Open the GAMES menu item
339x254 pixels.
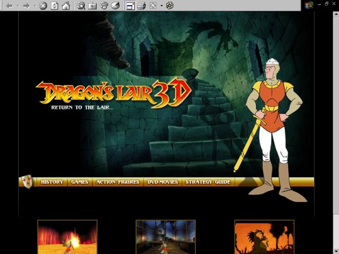point(80,182)
